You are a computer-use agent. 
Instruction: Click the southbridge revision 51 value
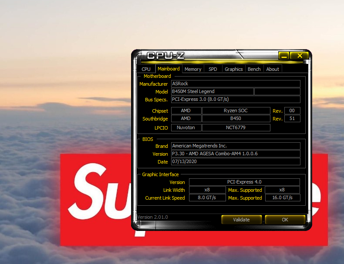[x=292, y=119]
